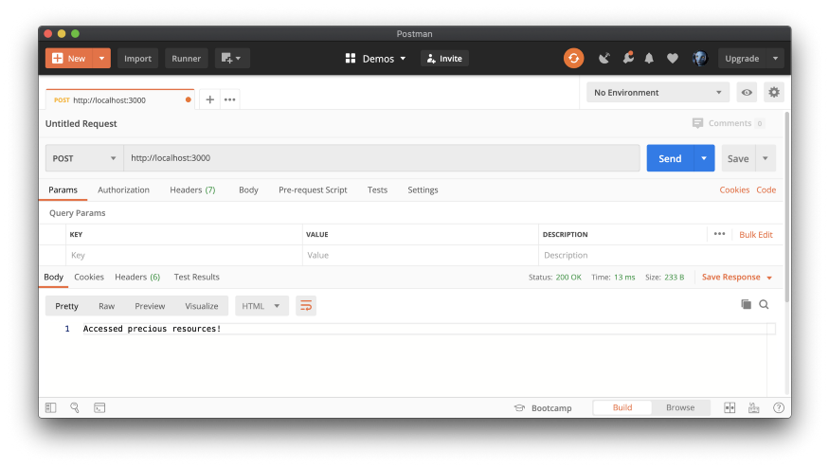Search within the response body
Viewport: 829px width, 468px height.
[764, 304]
